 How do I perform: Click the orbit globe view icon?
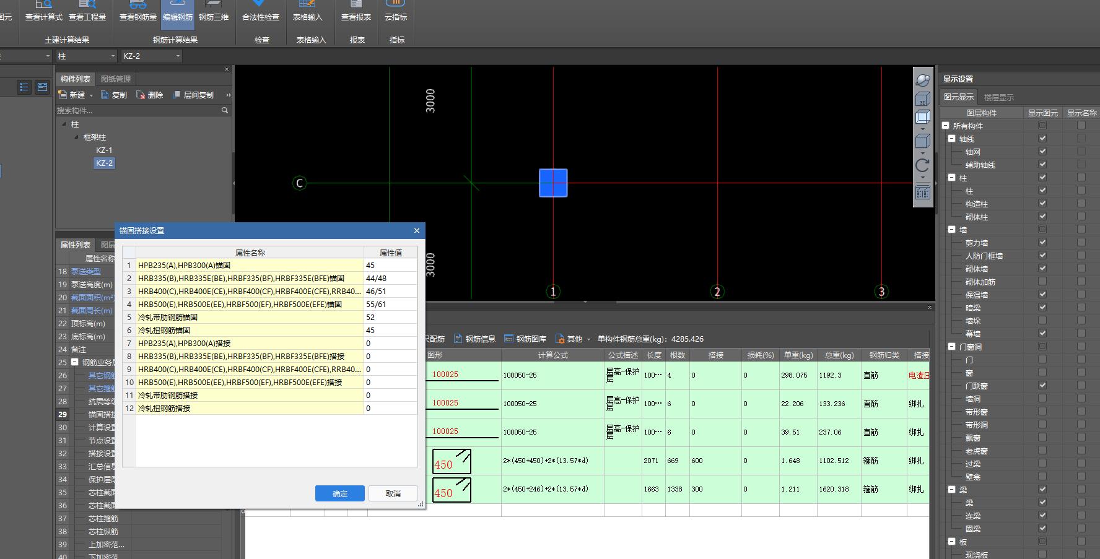pos(923,80)
